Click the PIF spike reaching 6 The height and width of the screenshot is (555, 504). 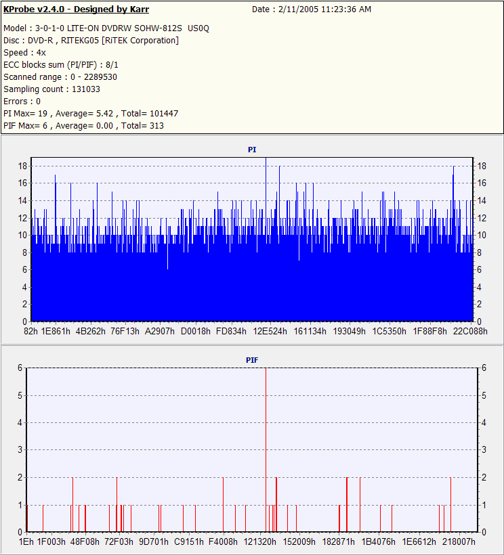[266, 449]
